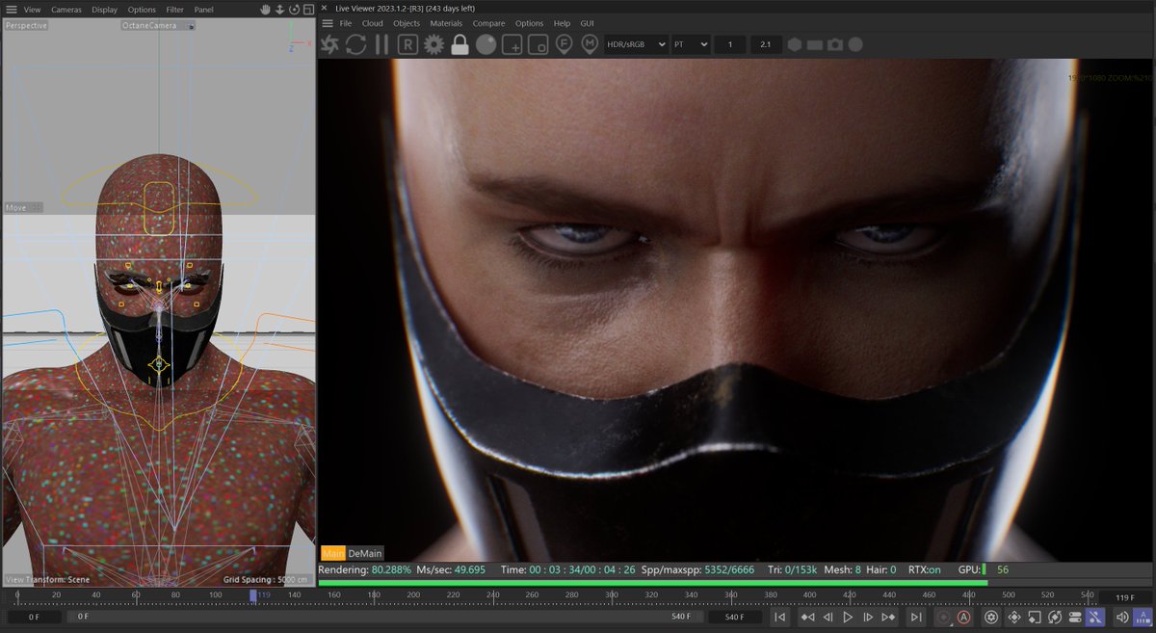Pause the Live Viewer render
This screenshot has height=633, width=1156.
pos(382,44)
